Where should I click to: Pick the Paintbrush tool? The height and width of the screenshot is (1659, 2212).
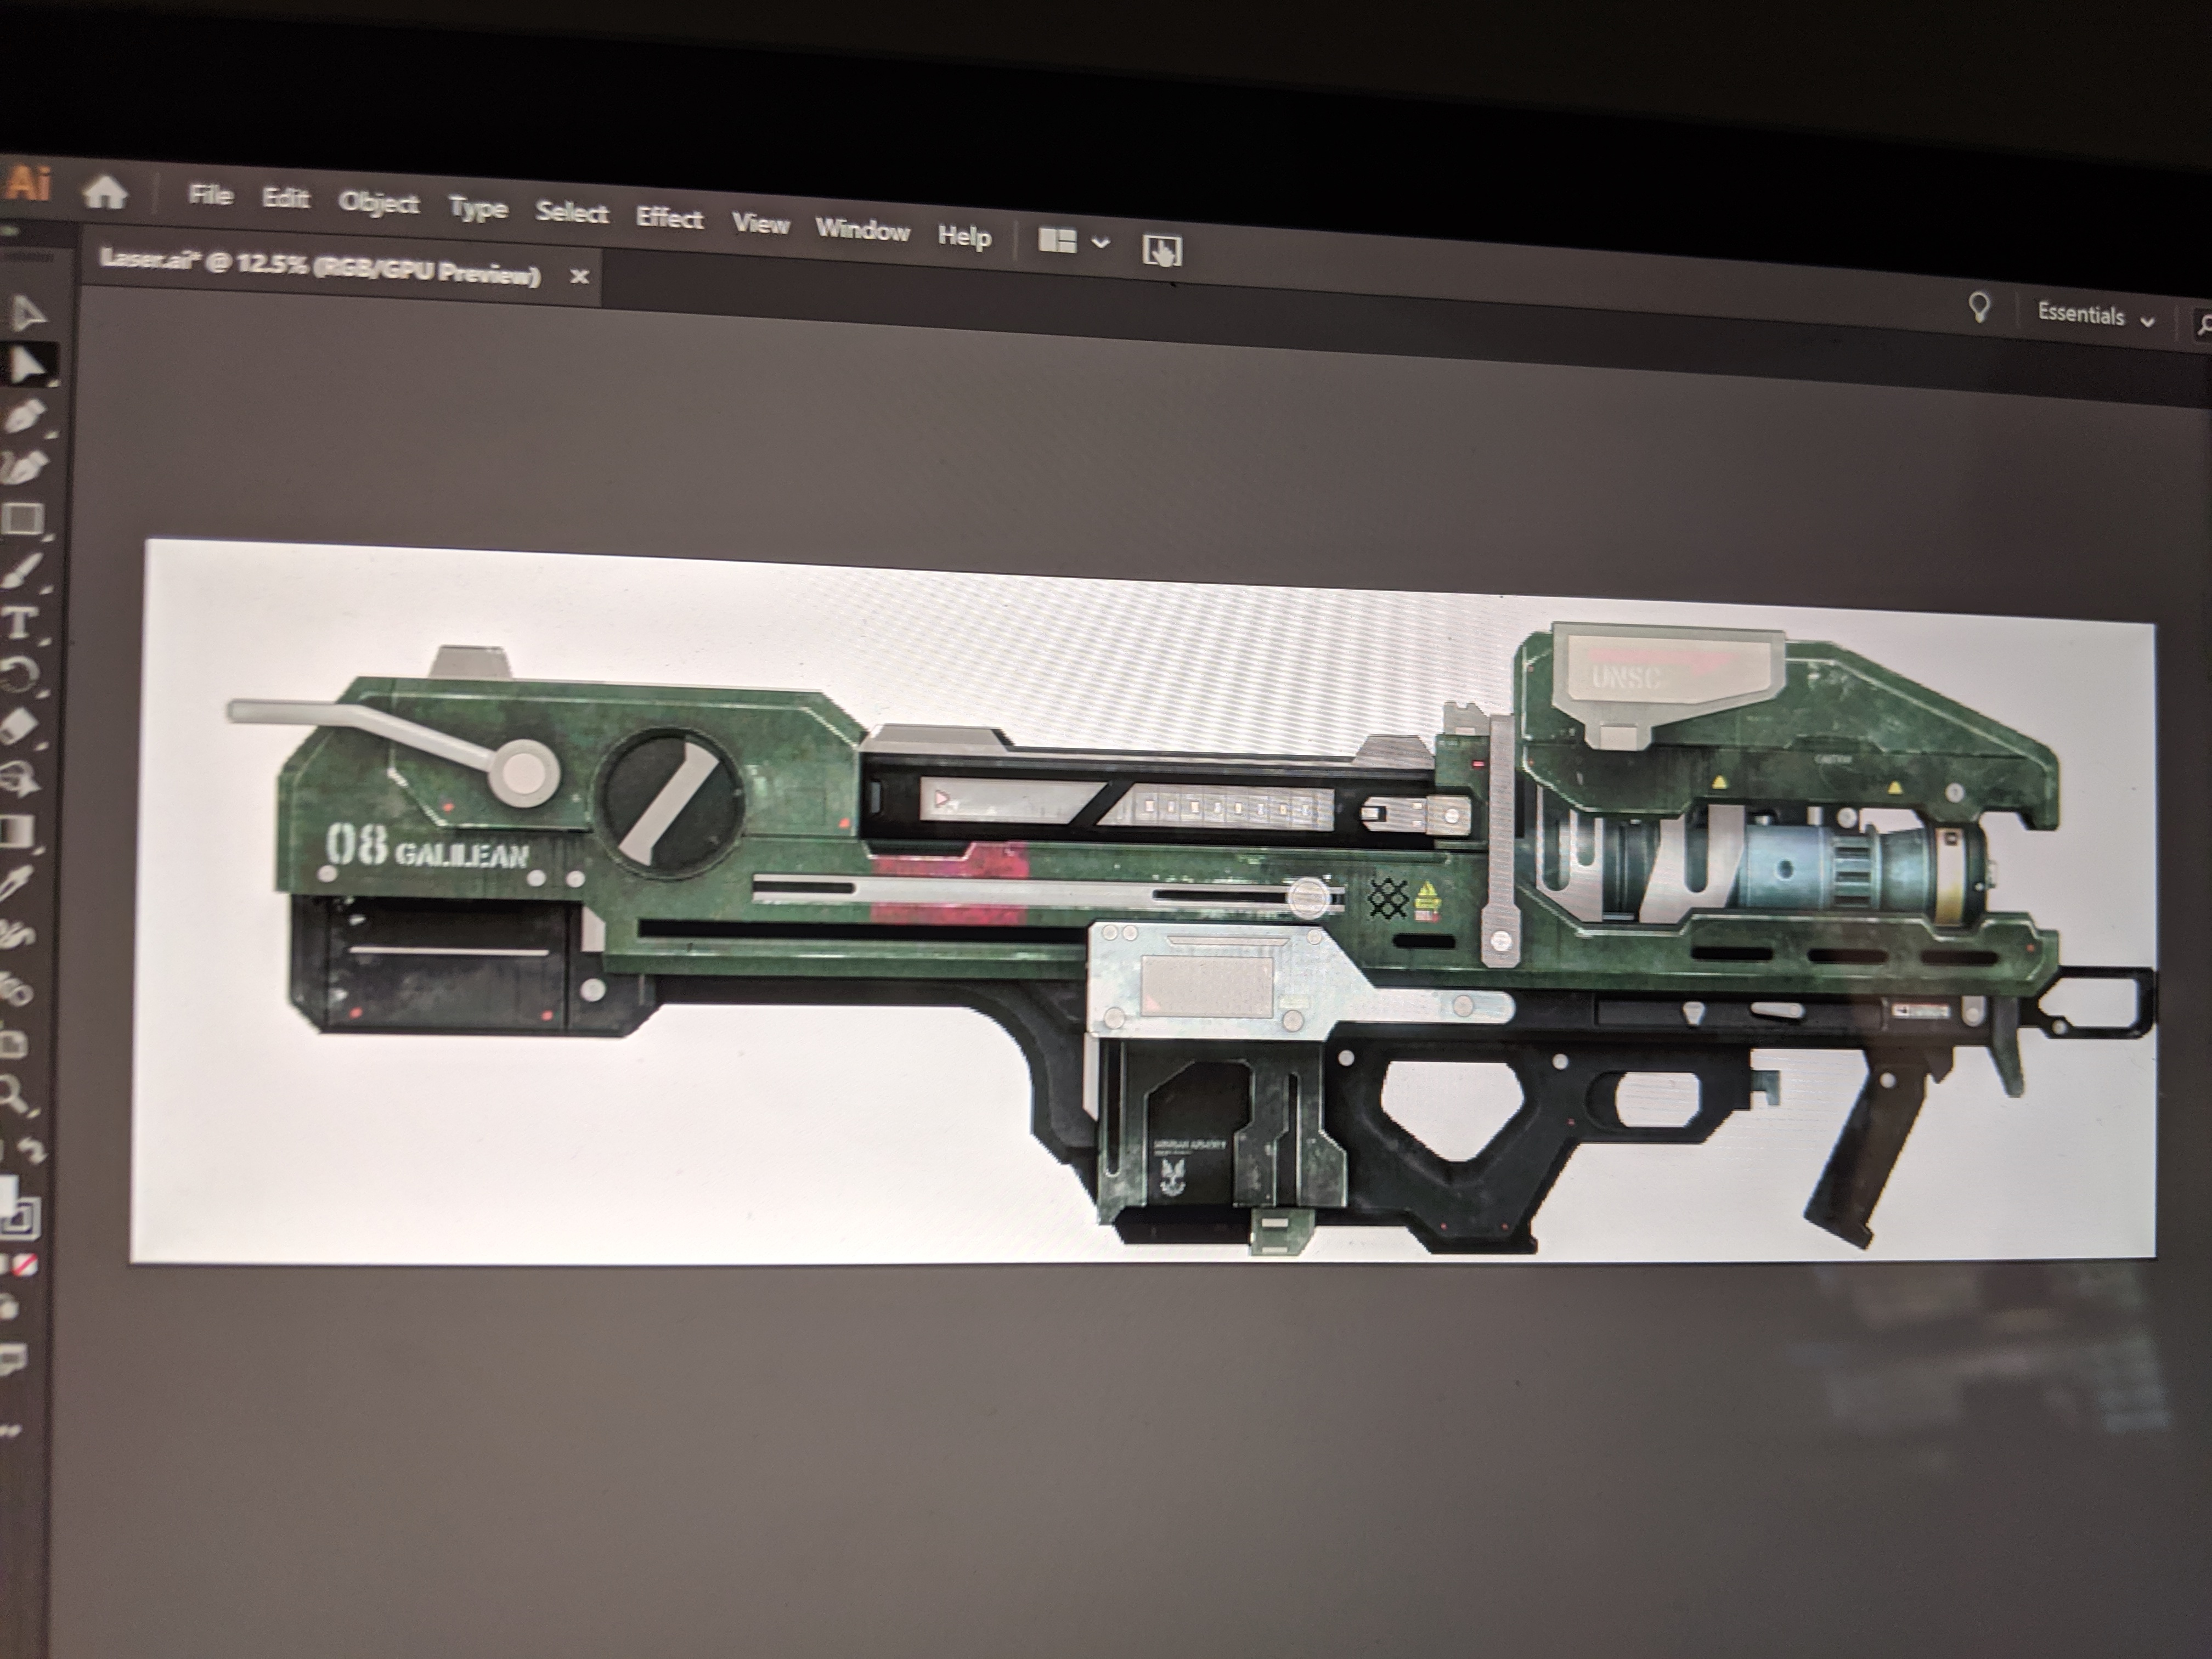coord(22,572)
